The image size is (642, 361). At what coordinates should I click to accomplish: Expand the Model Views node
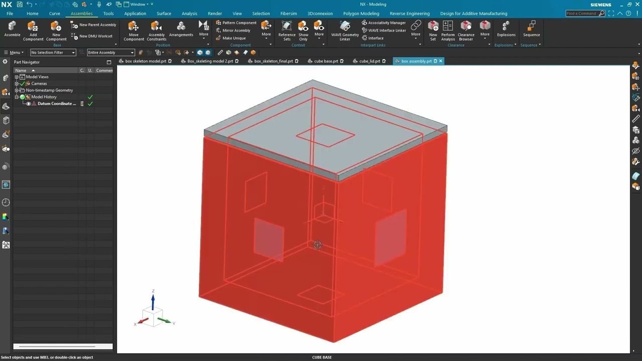(x=17, y=77)
